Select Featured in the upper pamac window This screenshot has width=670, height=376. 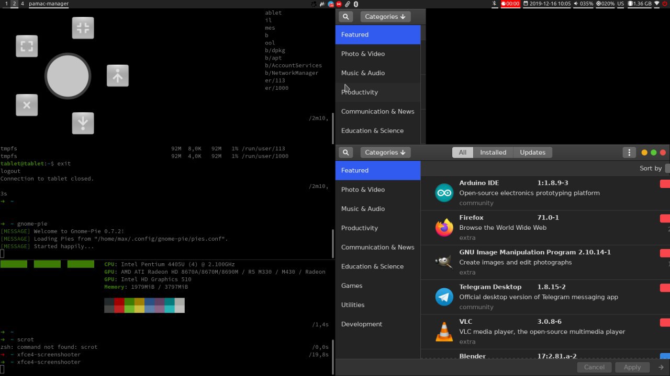(x=378, y=34)
